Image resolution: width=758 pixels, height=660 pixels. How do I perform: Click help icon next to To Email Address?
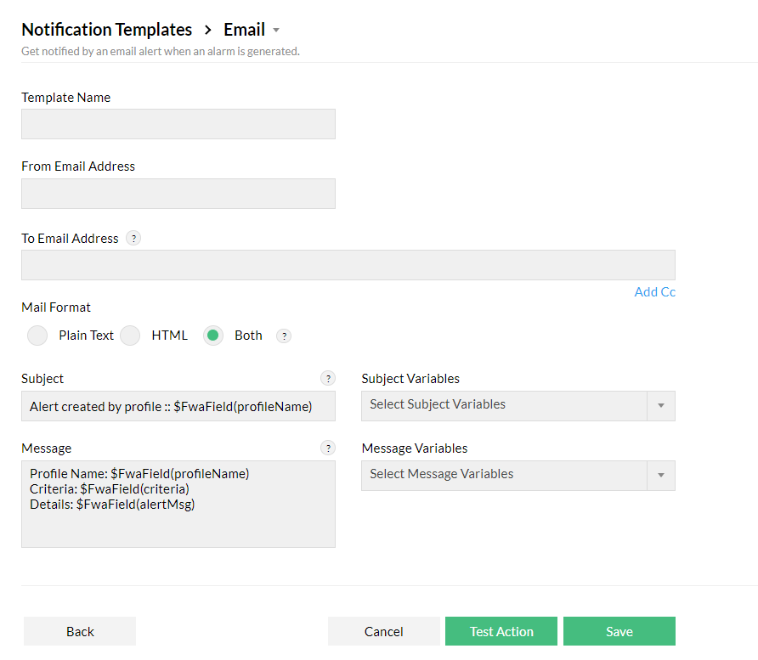pos(133,239)
